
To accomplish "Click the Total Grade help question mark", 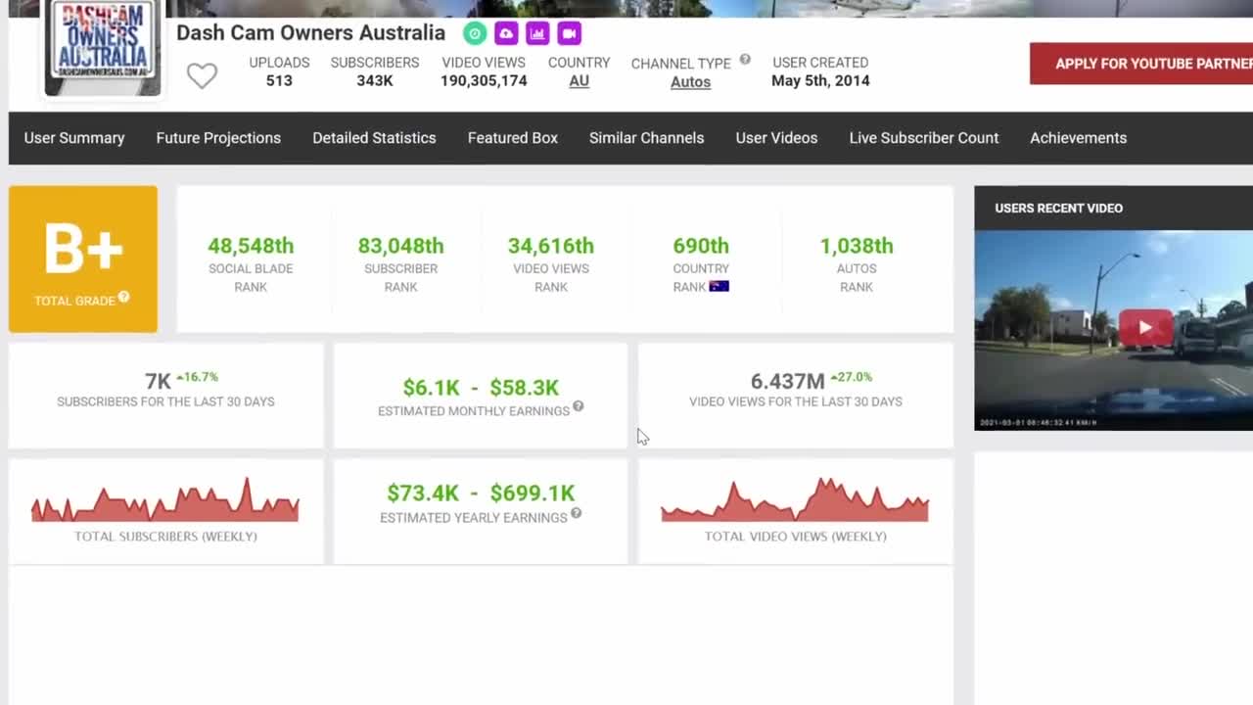I will [x=124, y=298].
